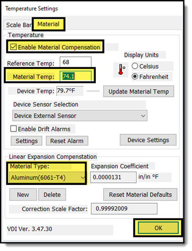This screenshot has width=192, height=251.
Task: Click the Reference Temp input field
Action: tap(75, 62)
